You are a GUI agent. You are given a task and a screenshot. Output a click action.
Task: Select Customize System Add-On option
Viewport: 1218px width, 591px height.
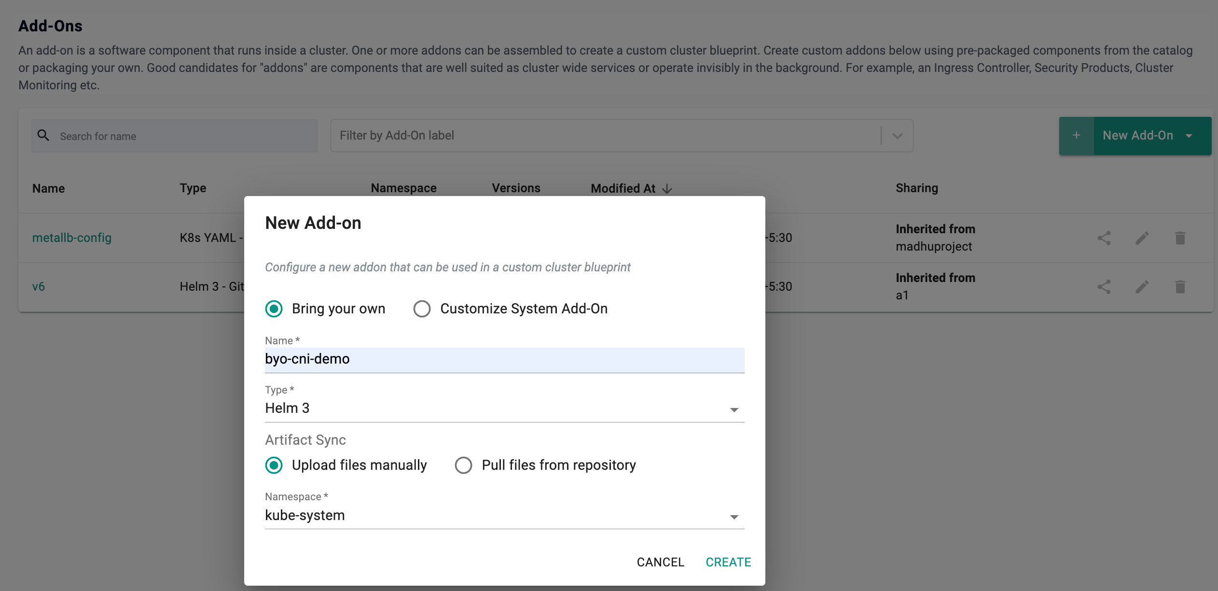pyautogui.click(x=422, y=309)
